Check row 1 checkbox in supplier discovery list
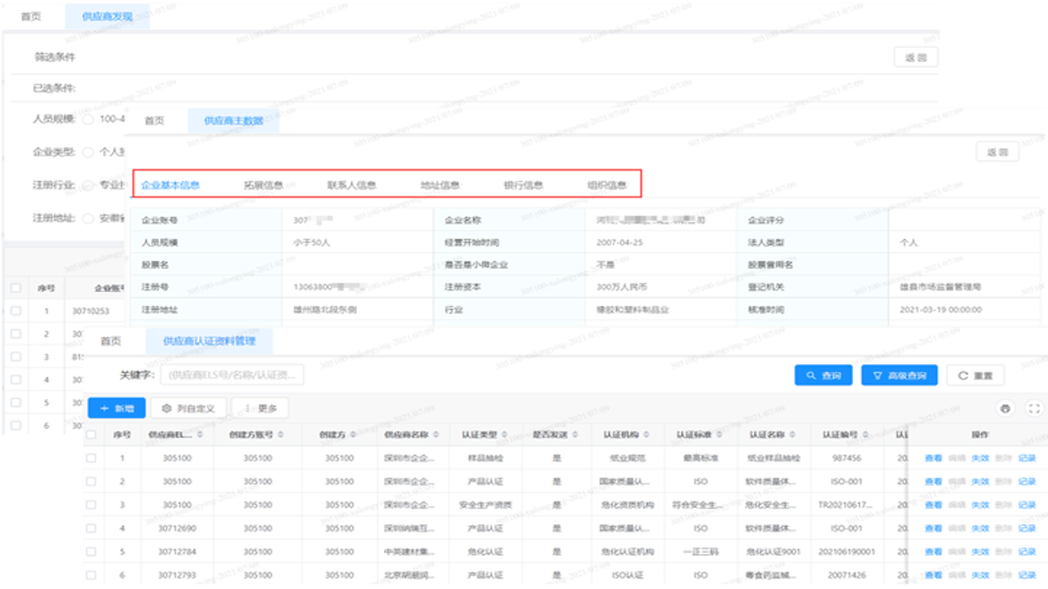This screenshot has width=1048, height=589. click(16, 311)
